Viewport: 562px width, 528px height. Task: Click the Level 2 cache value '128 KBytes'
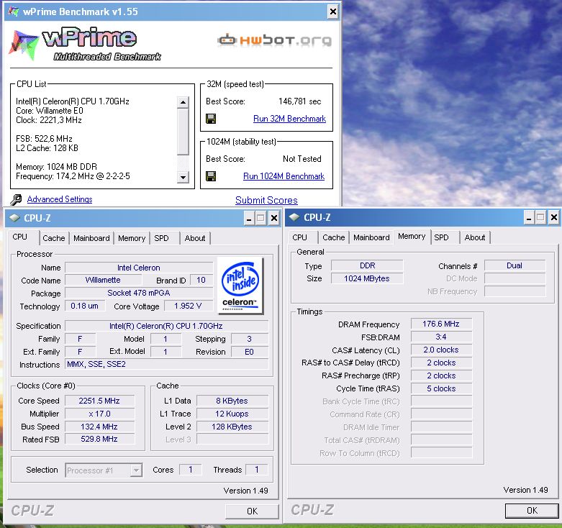[x=232, y=427]
